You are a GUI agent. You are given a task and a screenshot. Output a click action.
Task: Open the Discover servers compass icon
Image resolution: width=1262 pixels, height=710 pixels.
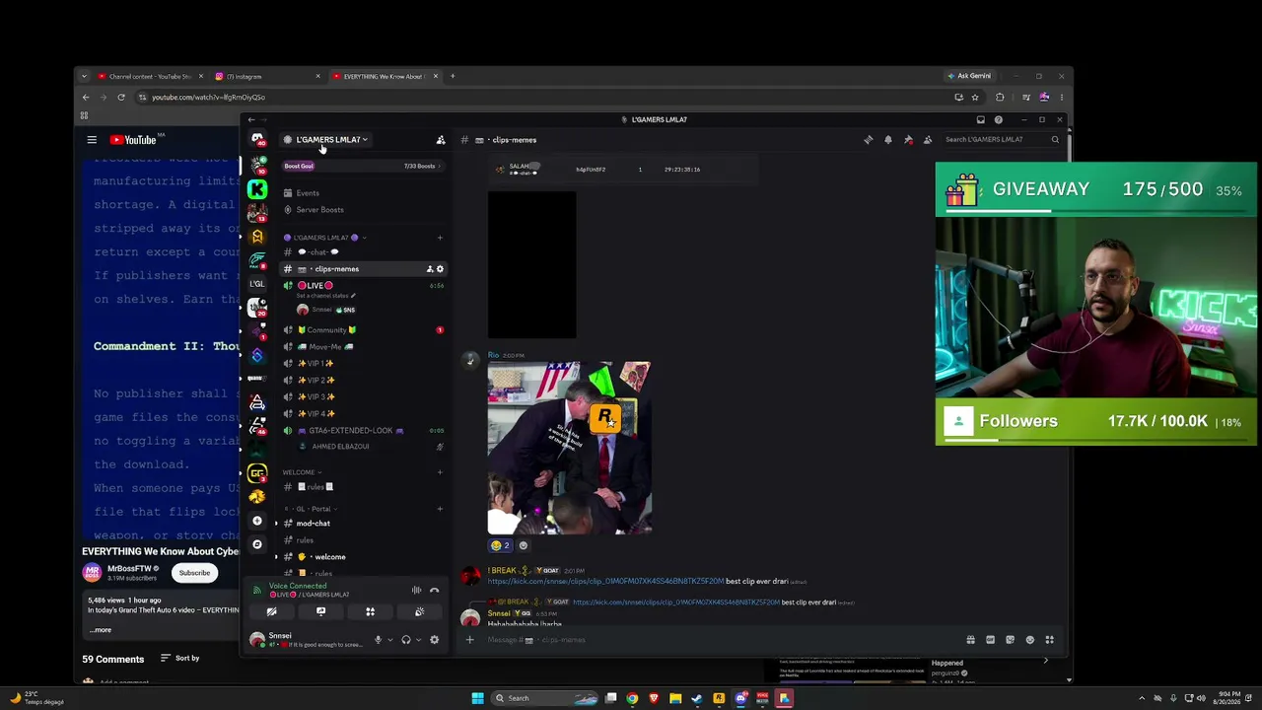pos(257,544)
